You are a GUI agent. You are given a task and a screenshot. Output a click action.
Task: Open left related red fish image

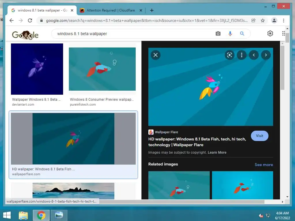point(179,185)
